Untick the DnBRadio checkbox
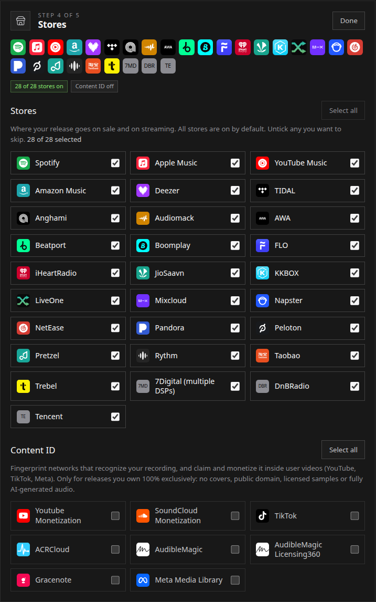 point(355,386)
